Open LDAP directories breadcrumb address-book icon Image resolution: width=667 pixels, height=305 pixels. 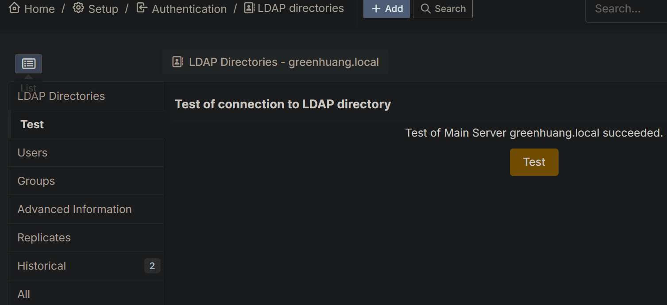249,8
